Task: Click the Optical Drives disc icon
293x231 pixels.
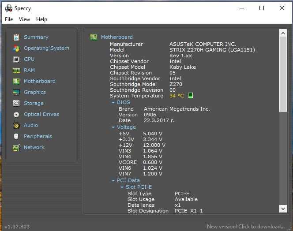Action: pos(16,114)
